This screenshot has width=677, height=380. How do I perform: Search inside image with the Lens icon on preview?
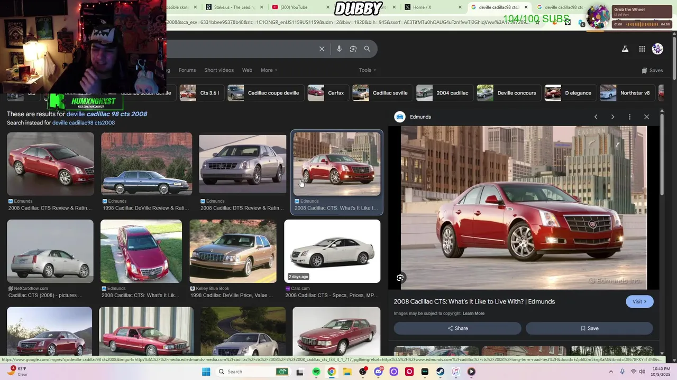point(400,278)
